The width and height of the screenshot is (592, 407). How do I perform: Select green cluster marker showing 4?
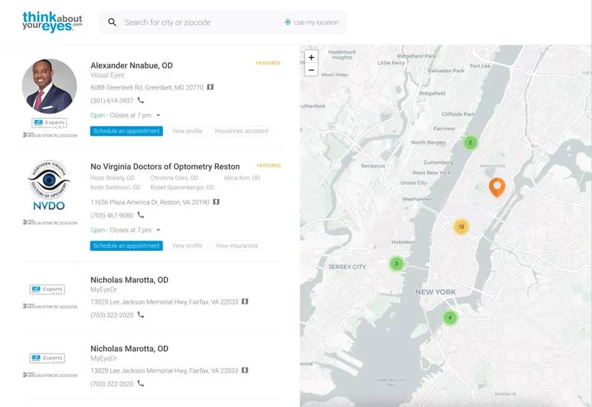click(x=449, y=317)
